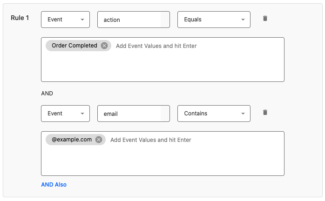Image resolution: width=325 pixels, height=201 pixels.
Task: Open the Event dropdown beside the action field
Action: click(65, 20)
